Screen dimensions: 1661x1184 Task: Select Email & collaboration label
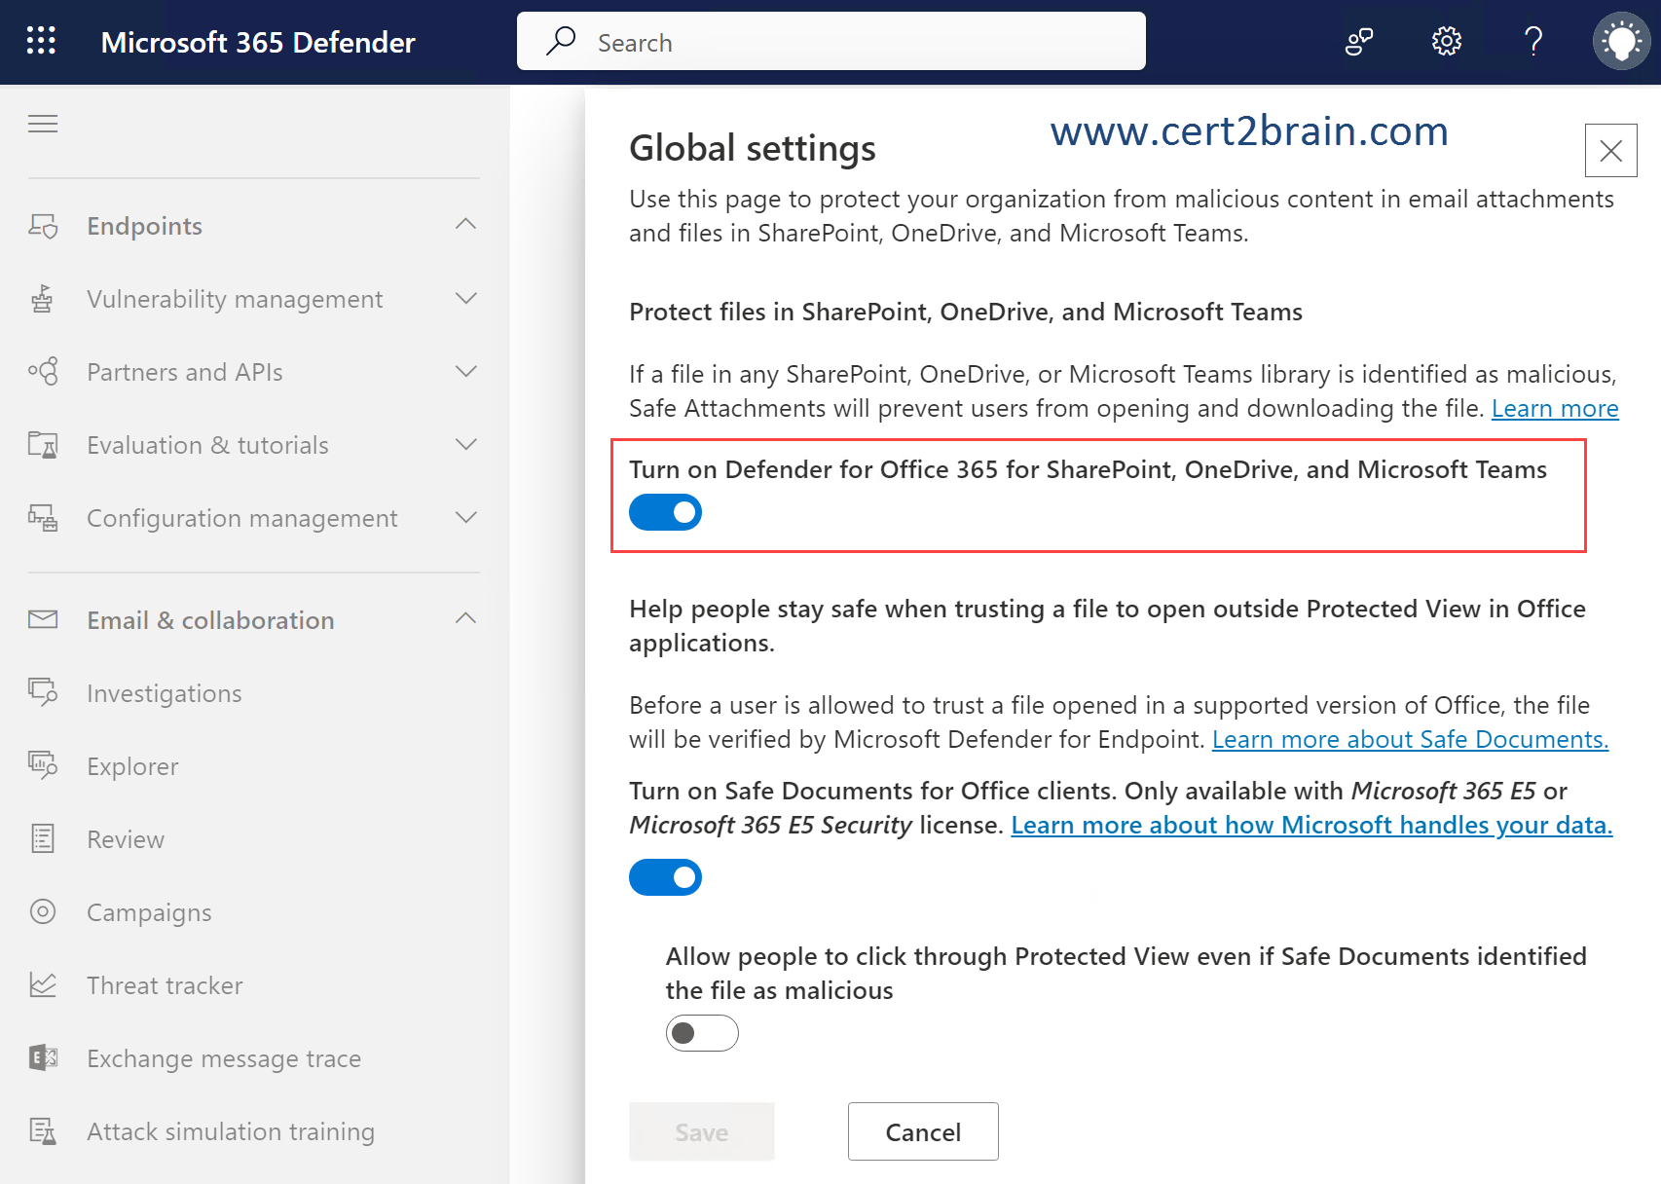tap(210, 620)
